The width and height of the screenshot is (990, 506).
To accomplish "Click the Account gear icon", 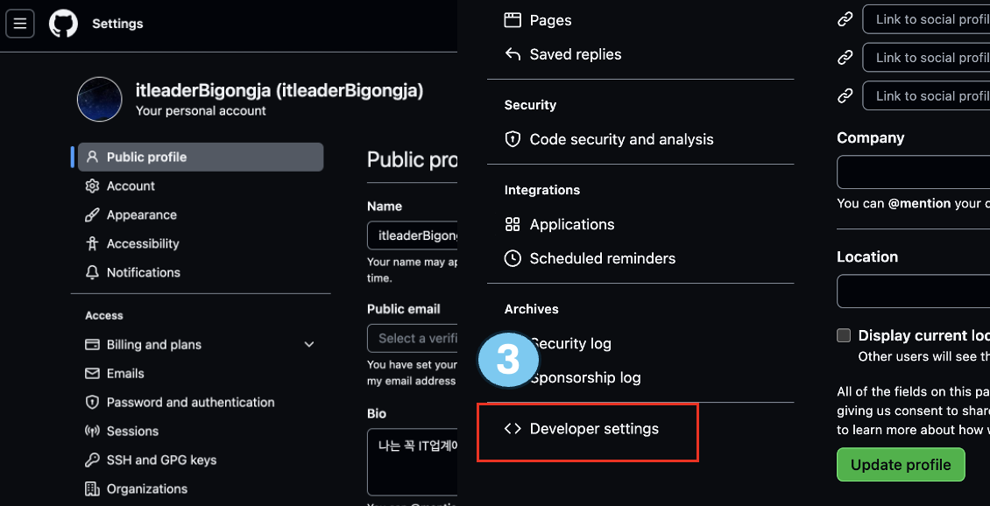I will pos(92,186).
